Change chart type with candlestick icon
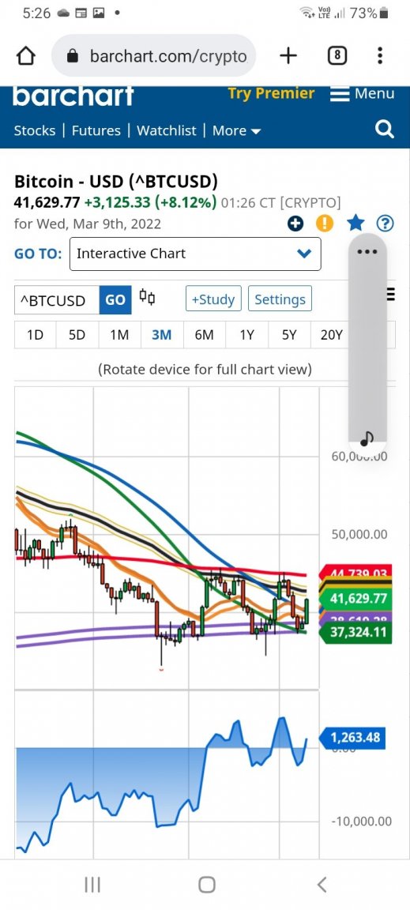Screen dimensions: 410x910 (148, 298)
